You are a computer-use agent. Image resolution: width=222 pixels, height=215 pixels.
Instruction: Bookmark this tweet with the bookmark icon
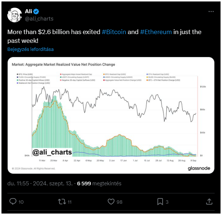point(160,202)
